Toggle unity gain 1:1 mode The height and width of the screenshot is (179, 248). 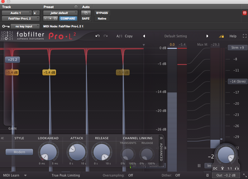coord(230,168)
